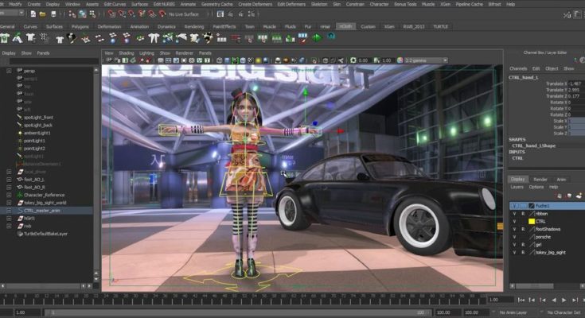
Task: Click the Character_Reference green icon in Outliner
Action: (x=19, y=195)
